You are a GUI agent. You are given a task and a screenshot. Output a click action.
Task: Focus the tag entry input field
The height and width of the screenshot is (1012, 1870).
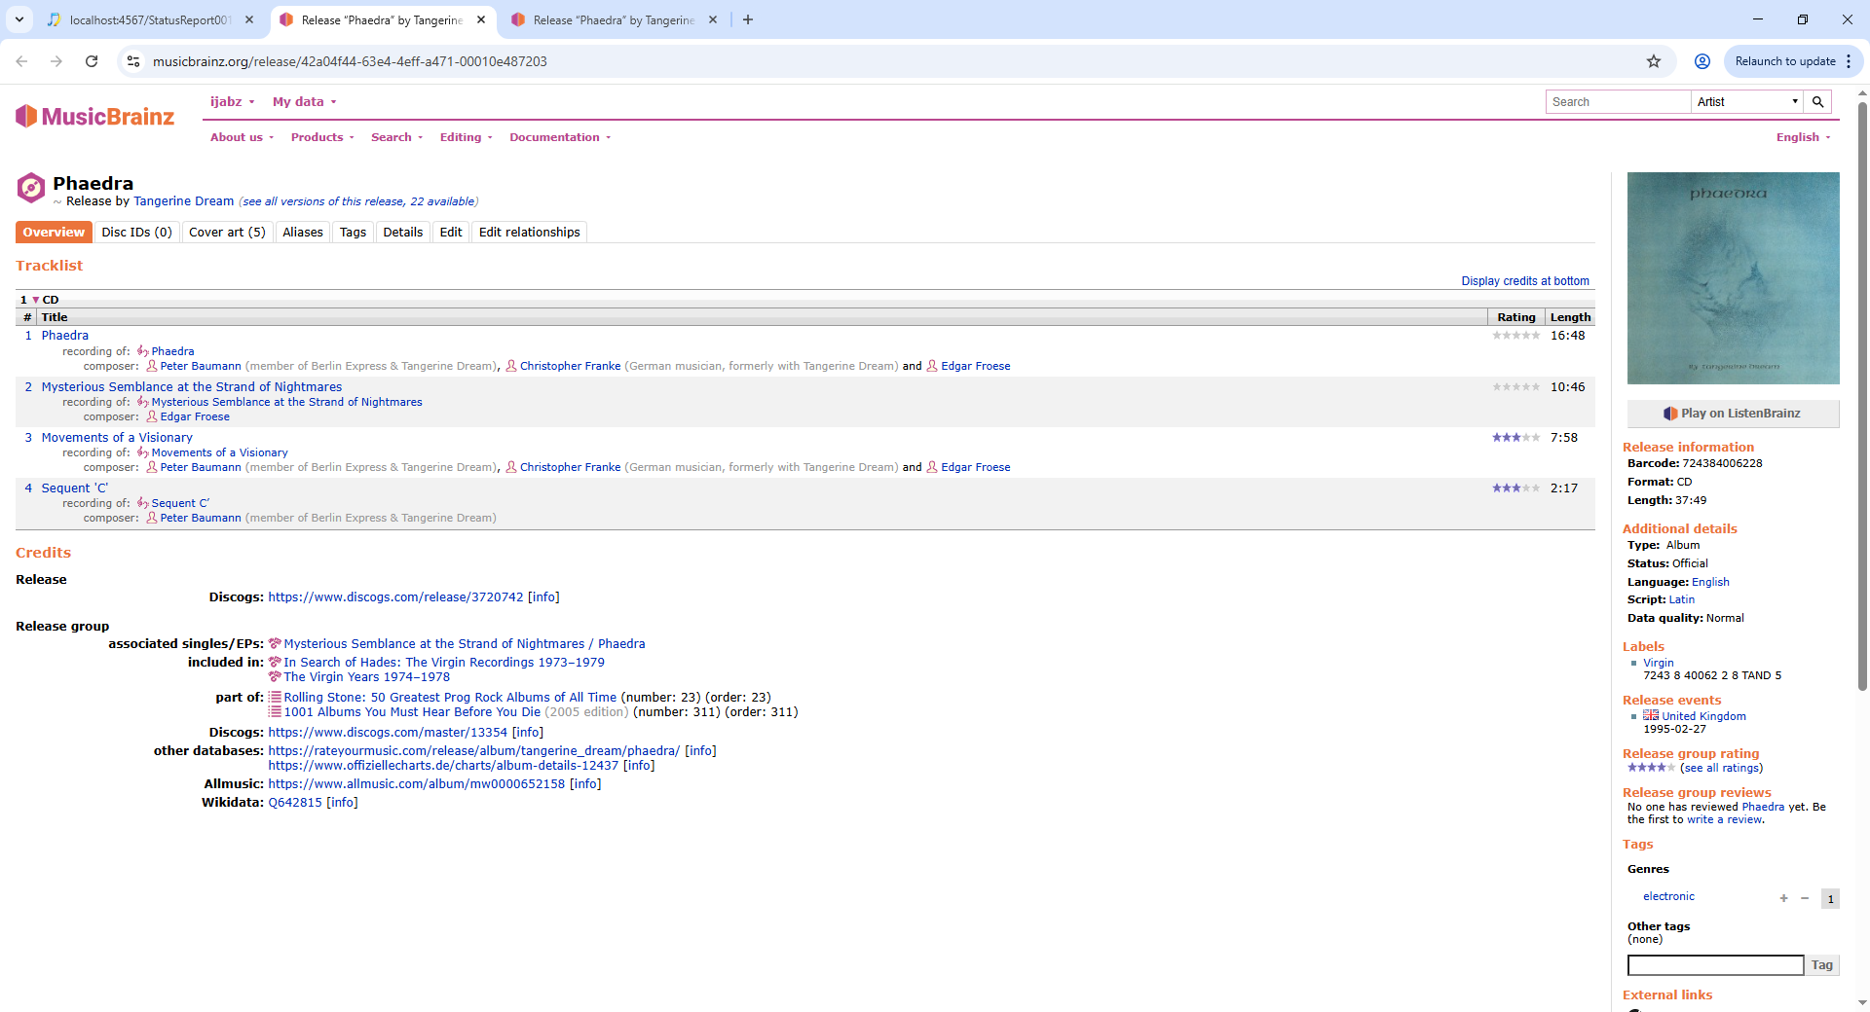(1715, 965)
